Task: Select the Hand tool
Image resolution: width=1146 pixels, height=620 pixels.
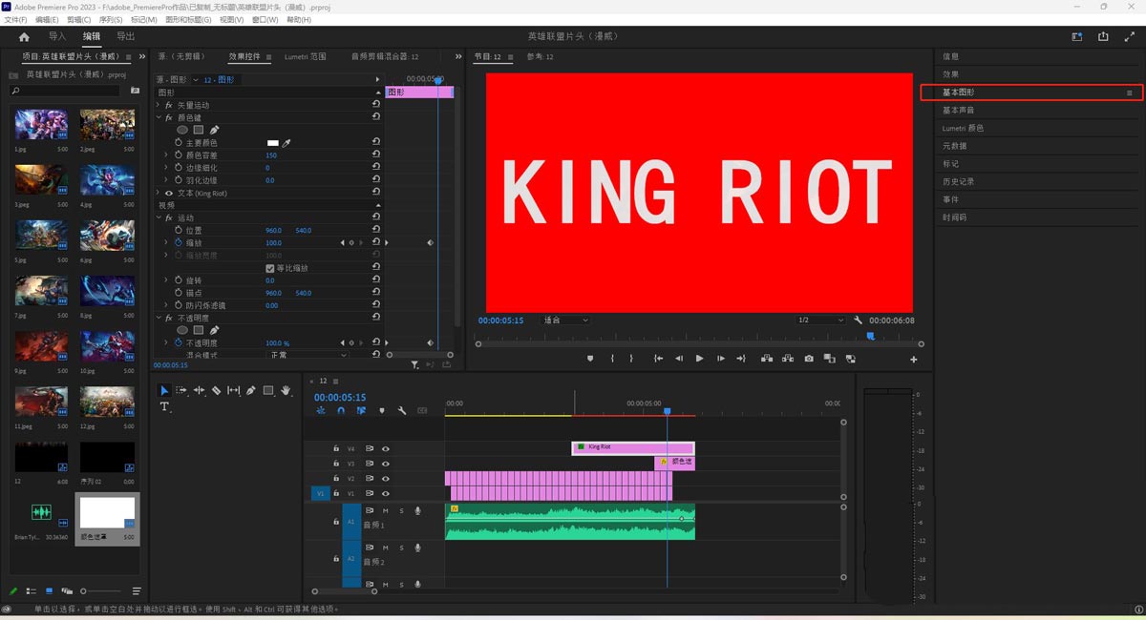Action: [286, 390]
